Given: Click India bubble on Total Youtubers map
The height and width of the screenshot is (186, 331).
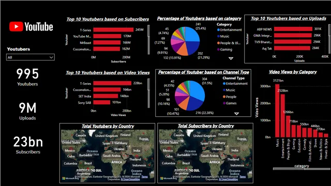Looking at the screenshot, I should pyautogui.click(x=137, y=156).
